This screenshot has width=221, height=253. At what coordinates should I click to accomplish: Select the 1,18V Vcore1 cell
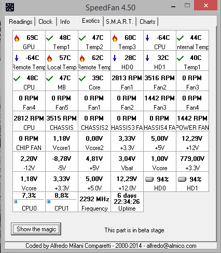pos(62,141)
